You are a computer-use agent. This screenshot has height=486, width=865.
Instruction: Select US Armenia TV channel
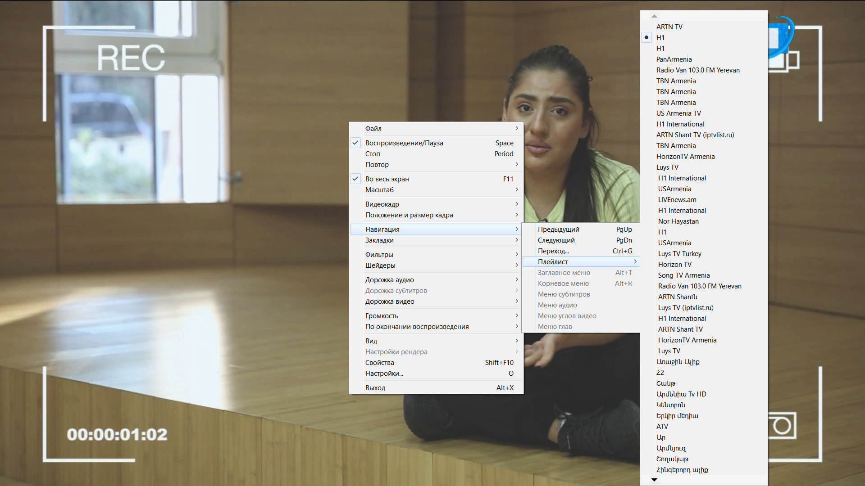pos(678,113)
